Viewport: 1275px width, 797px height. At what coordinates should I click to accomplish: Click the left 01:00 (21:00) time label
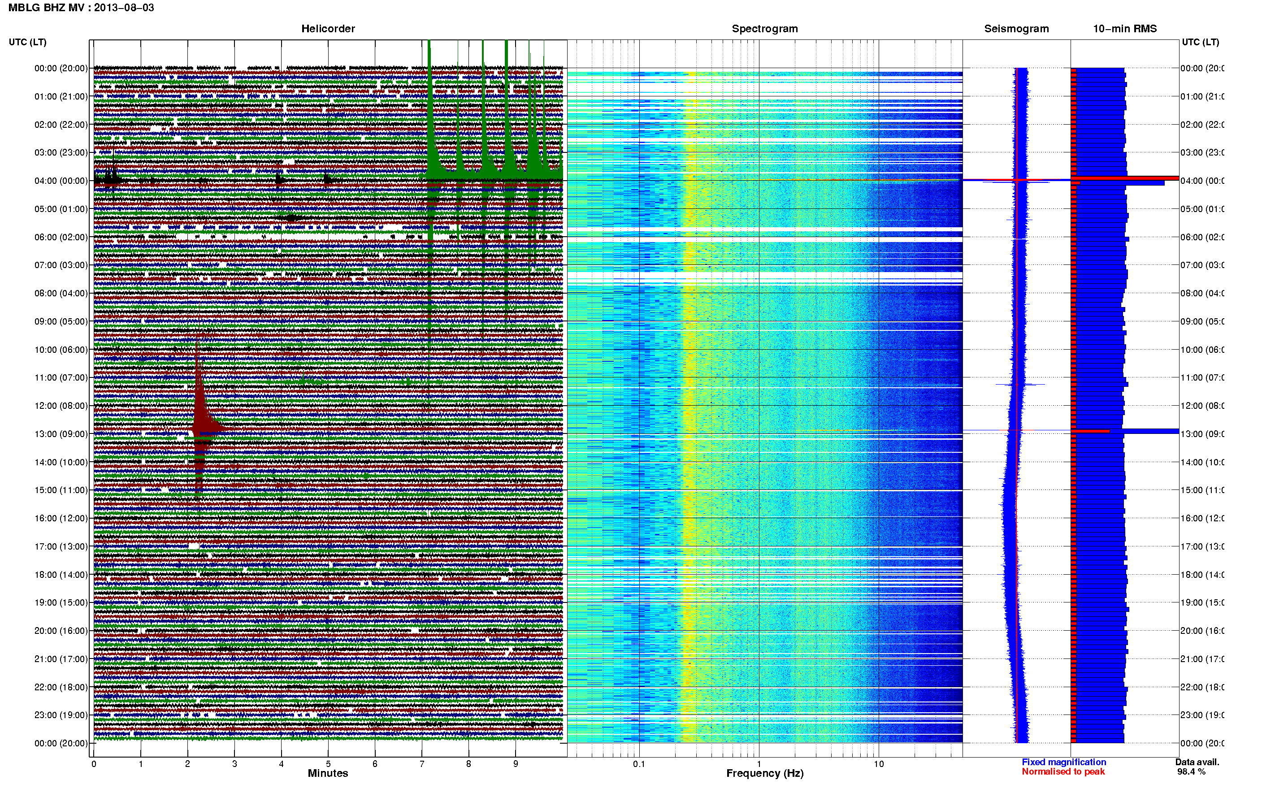[x=61, y=96]
